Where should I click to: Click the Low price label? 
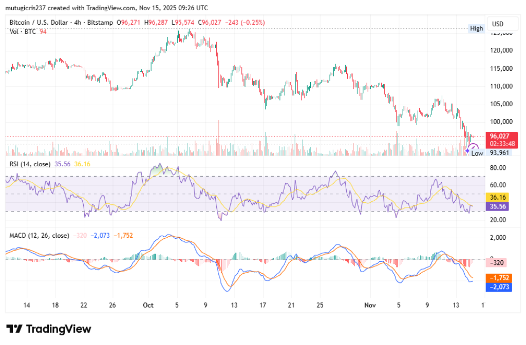pos(477,153)
